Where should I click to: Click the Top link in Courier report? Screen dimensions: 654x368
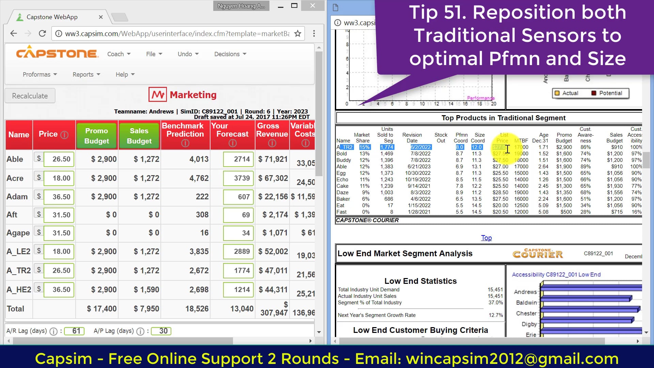pos(486,237)
